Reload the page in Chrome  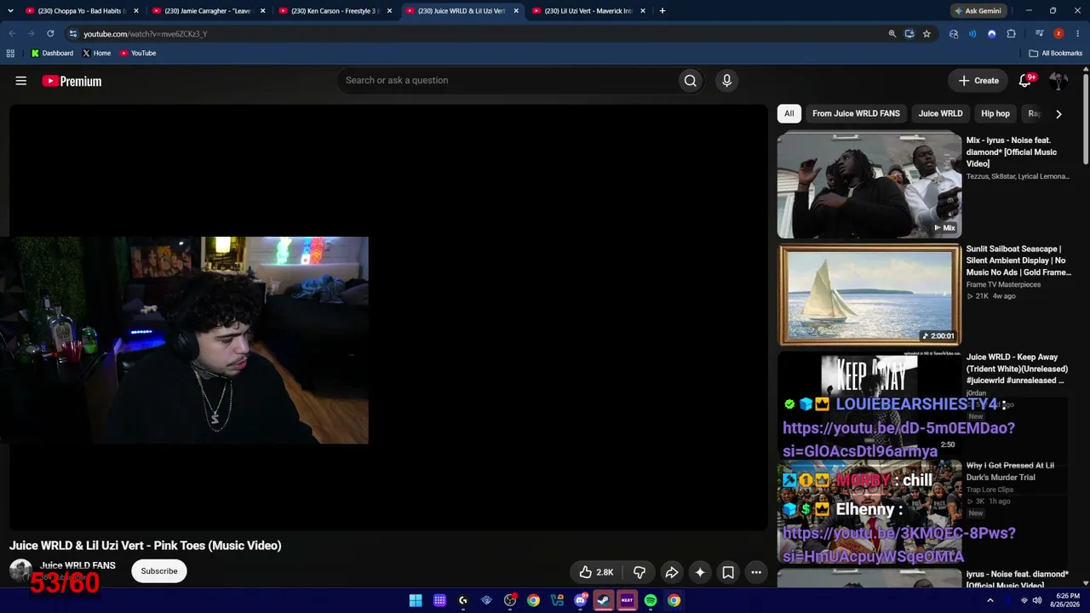(x=50, y=34)
